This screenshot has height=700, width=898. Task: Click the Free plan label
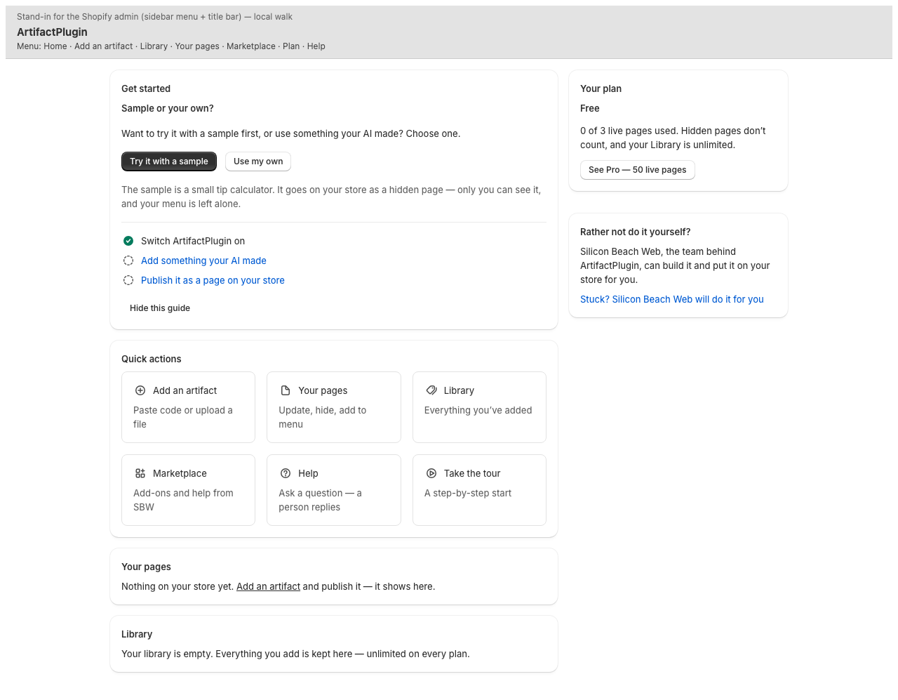point(590,108)
